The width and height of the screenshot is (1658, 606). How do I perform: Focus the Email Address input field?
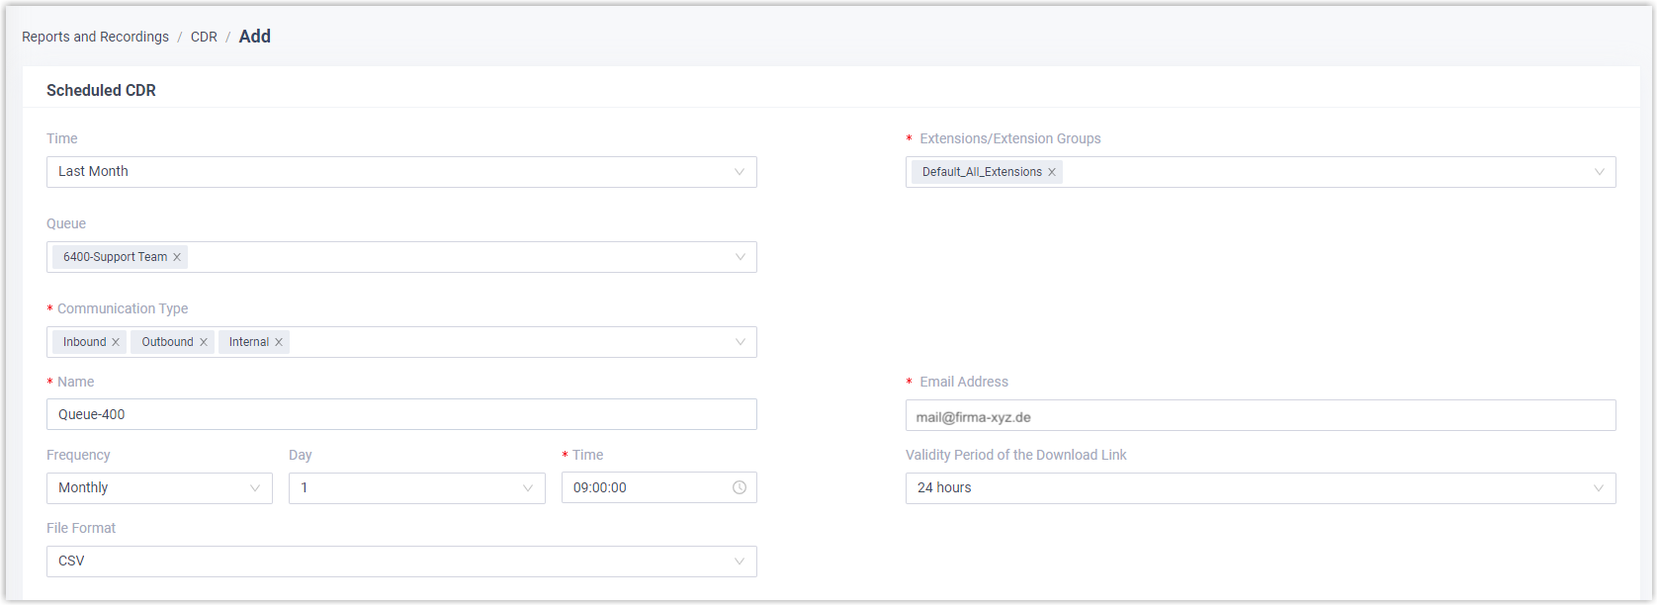[x=1260, y=416]
